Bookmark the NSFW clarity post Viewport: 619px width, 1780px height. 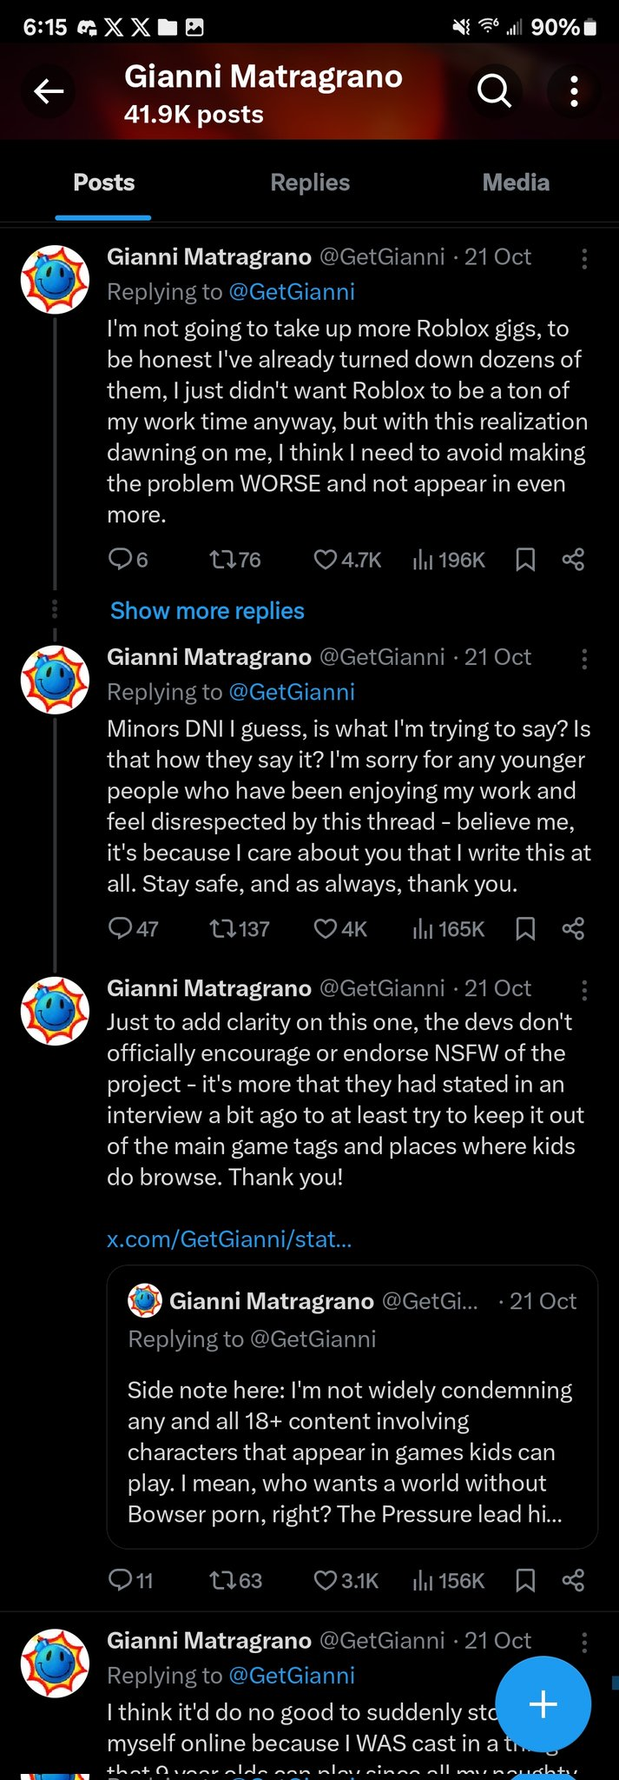click(525, 1579)
